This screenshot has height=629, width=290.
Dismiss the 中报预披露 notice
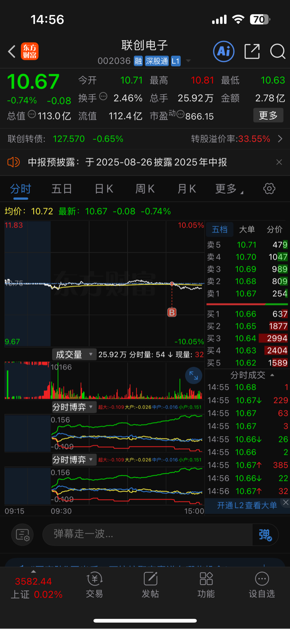pos(279,162)
